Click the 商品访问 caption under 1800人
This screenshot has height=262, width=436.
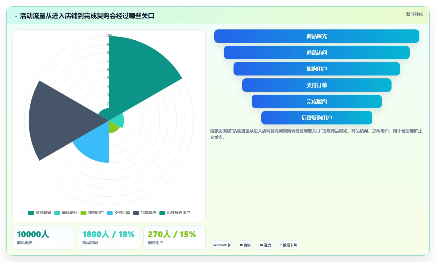(90, 243)
